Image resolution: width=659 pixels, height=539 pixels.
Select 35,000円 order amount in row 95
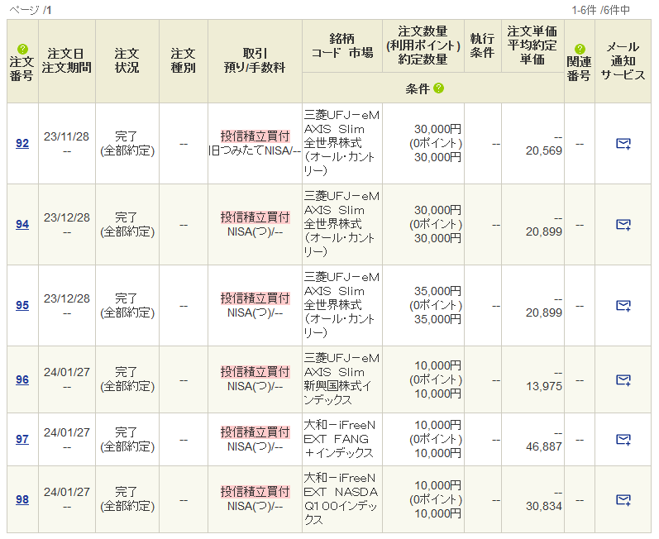437,291
